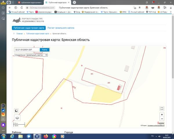This screenshot has height=139, width=174.
Task: Open the sidebar tabs counter icon
Action: tap(3, 13)
